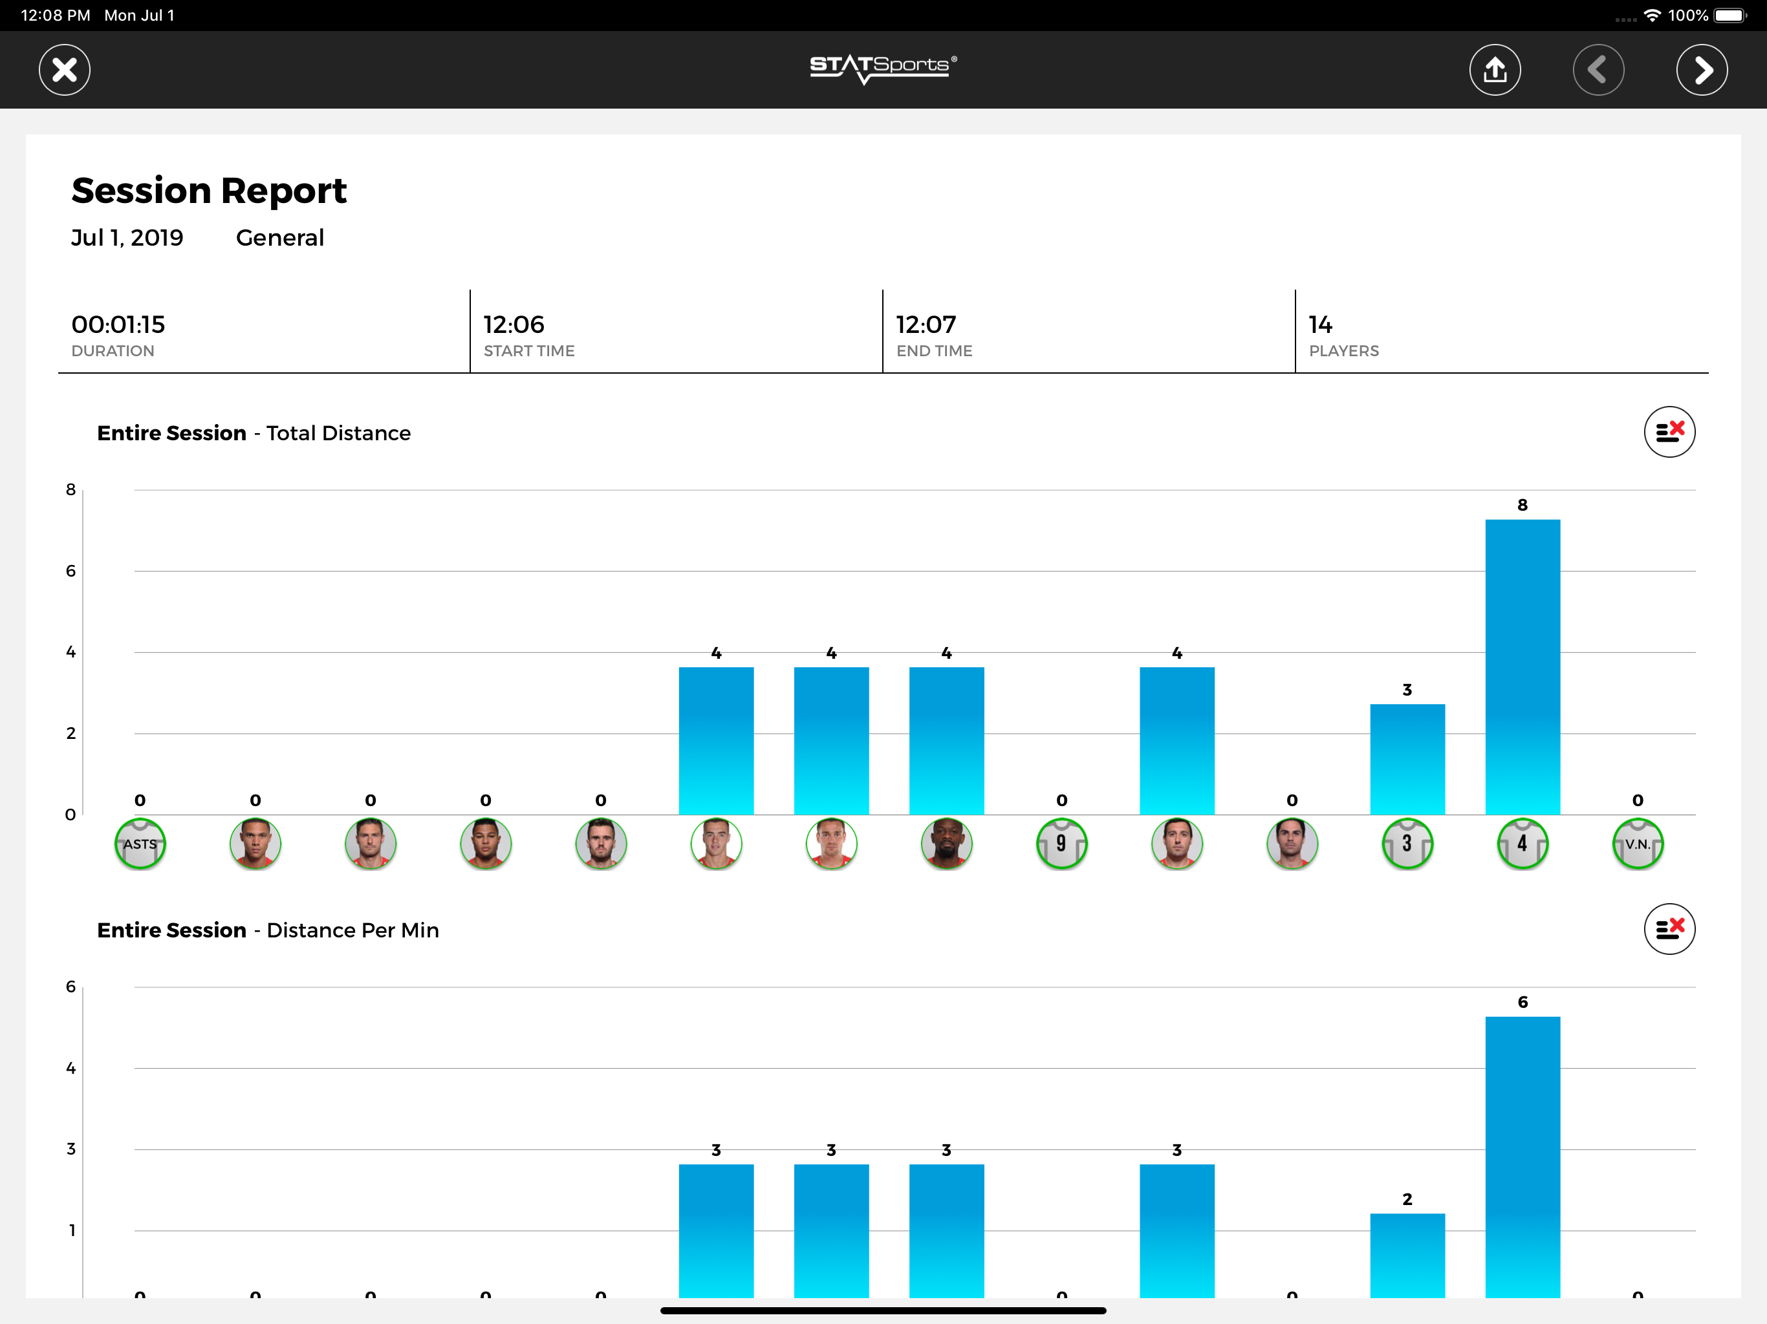Viewport: 1767px width, 1324px height.
Task: Select the V.N. jersey avatar
Action: (1638, 844)
